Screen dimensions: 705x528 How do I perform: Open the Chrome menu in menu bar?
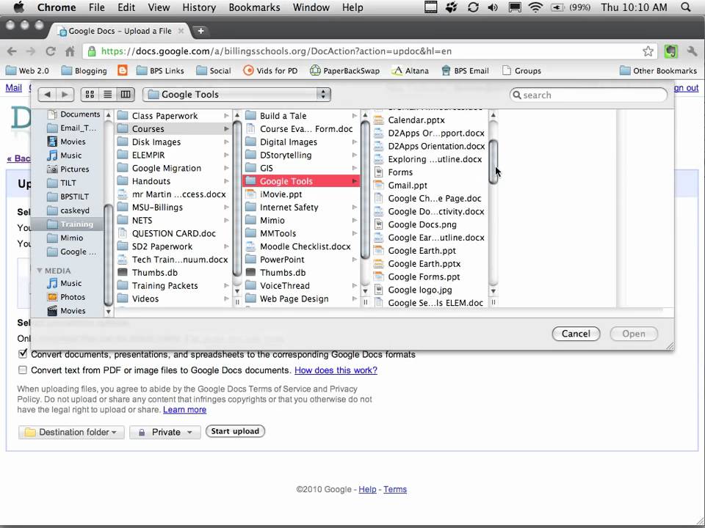[x=57, y=7]
